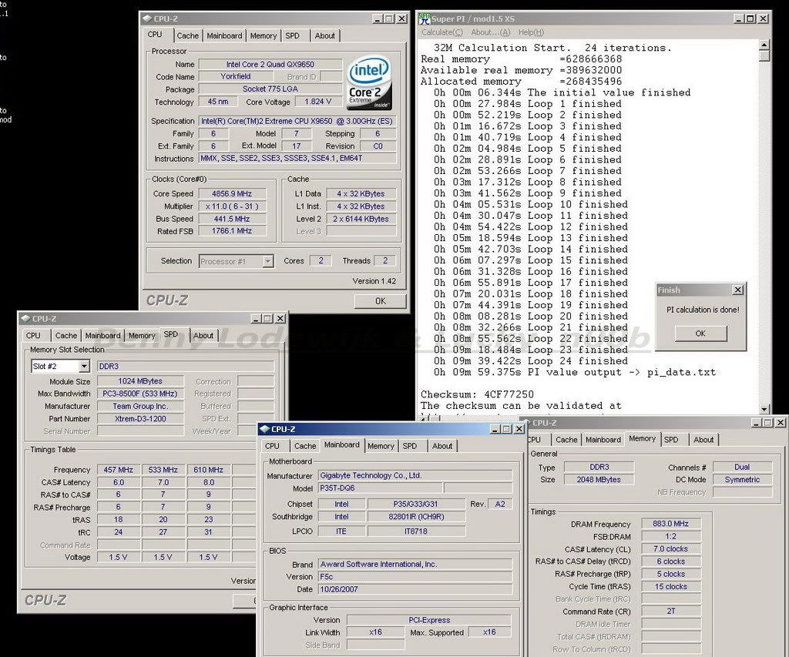Open SPD tab in Gigabyte Mainboard window
789x657 pixels.
tap(409, 446)
